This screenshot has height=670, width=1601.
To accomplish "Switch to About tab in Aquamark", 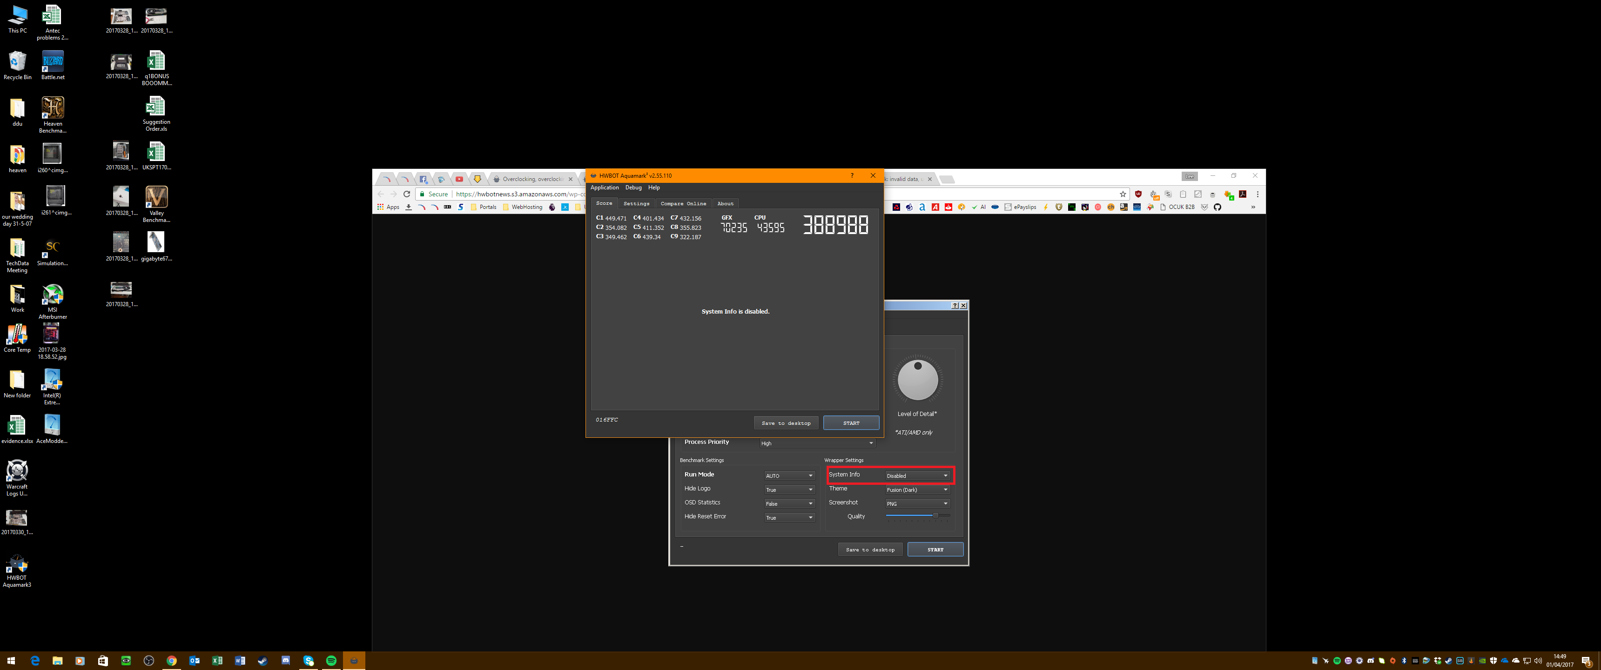I will pyautogui.click(x=725, y=203).
